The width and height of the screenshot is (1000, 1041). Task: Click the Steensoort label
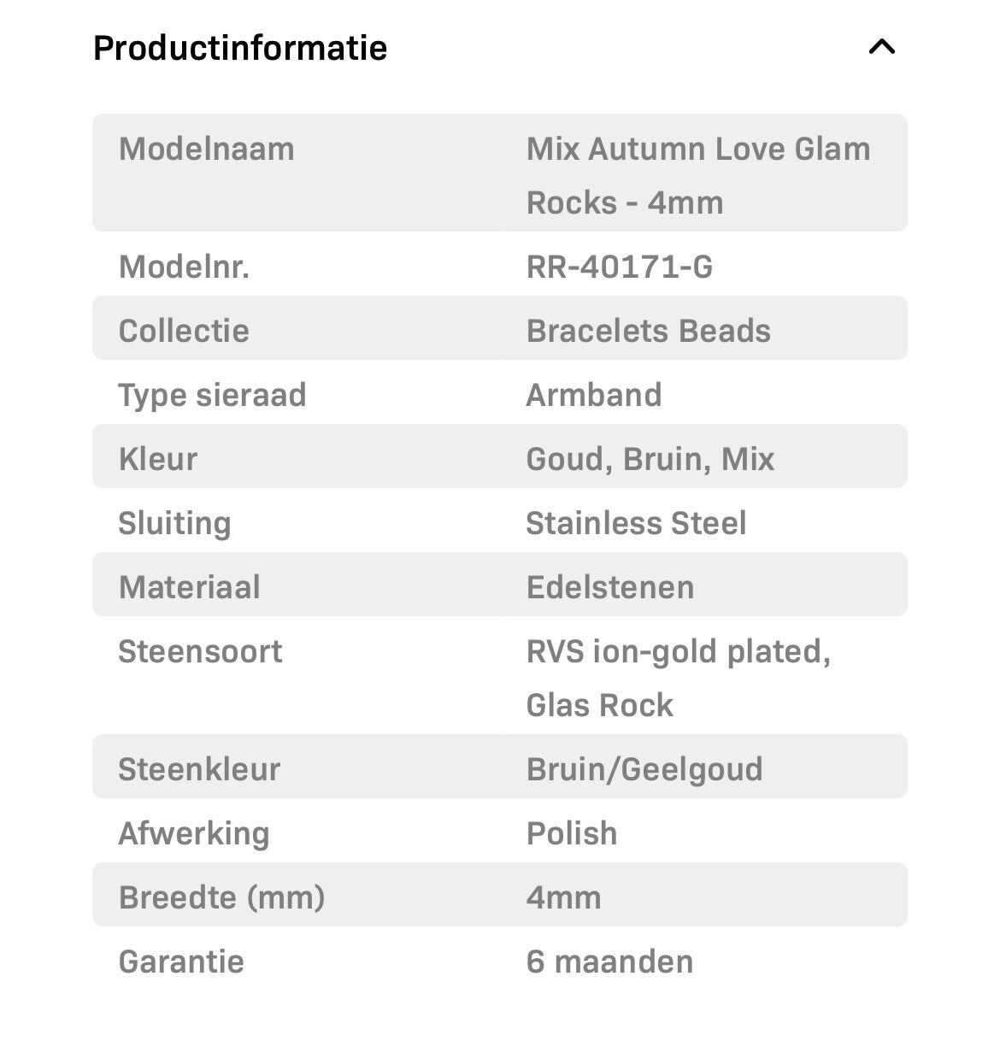click(x=200, y=651)
